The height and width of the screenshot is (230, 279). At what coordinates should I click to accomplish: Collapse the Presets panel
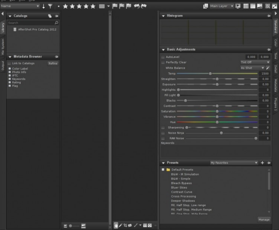163,163
